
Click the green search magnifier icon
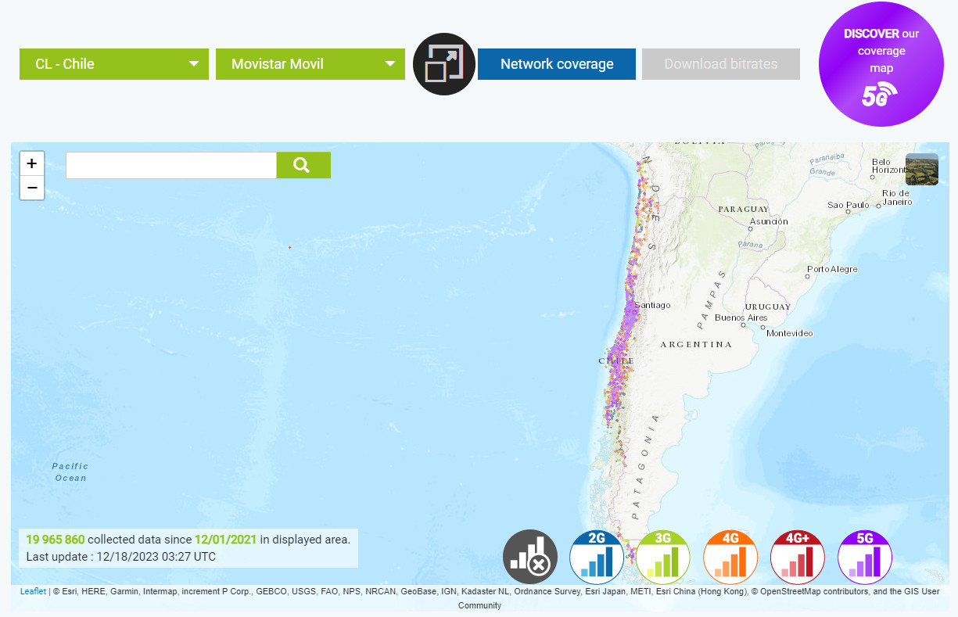pos(303,165)
